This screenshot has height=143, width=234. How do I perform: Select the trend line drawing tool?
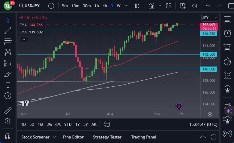click(x=8, y=30)
